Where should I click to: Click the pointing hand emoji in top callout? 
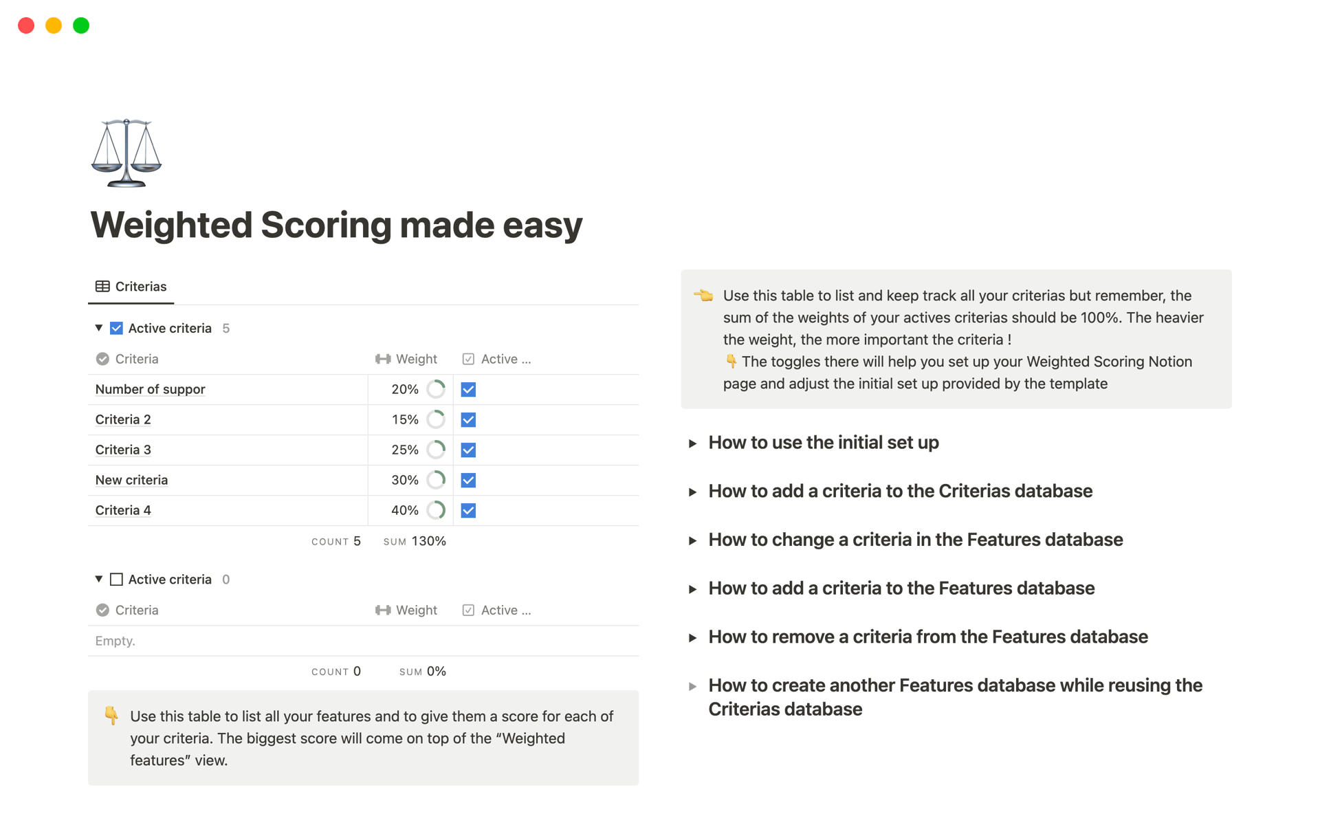pos(703,296)
